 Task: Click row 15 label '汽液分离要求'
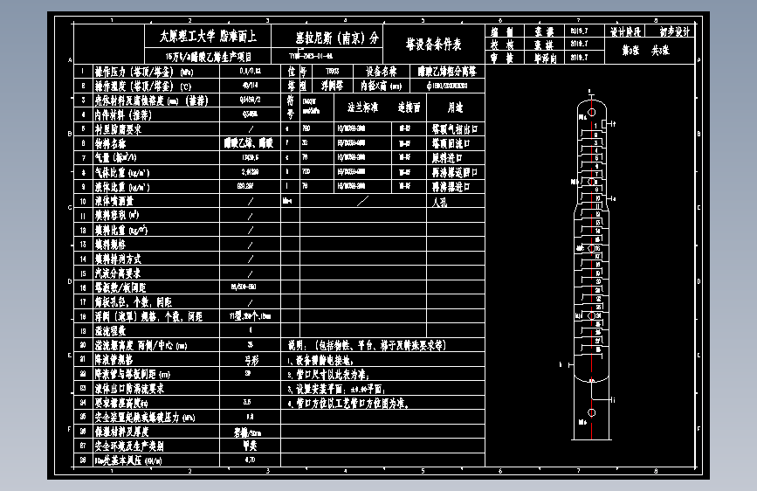[118, 273]
